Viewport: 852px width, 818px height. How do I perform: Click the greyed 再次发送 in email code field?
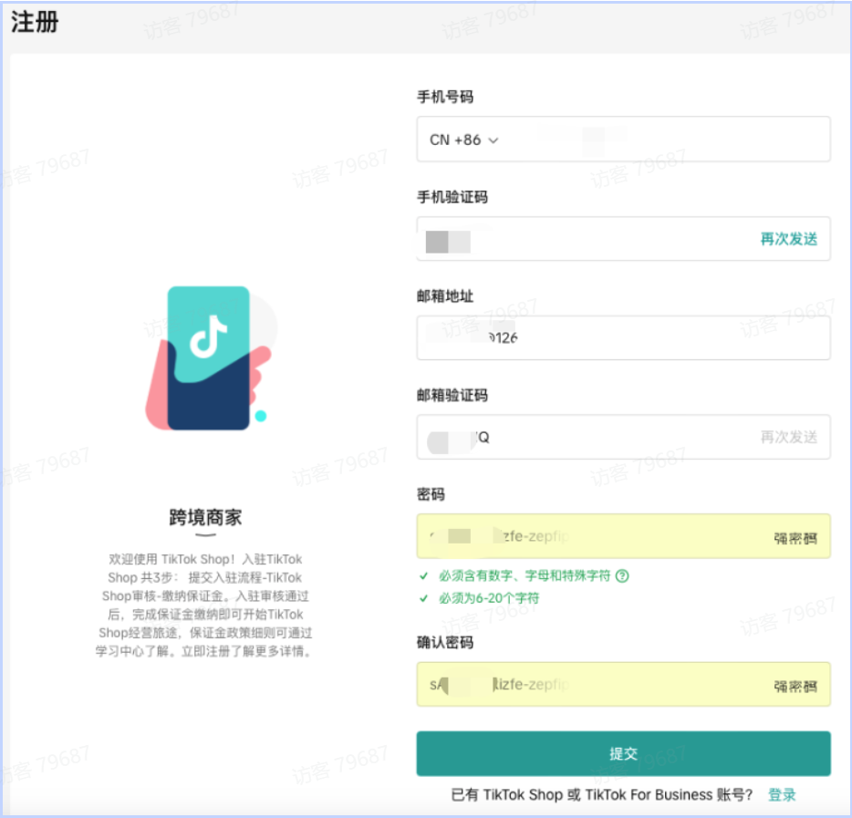coord(788,438)
